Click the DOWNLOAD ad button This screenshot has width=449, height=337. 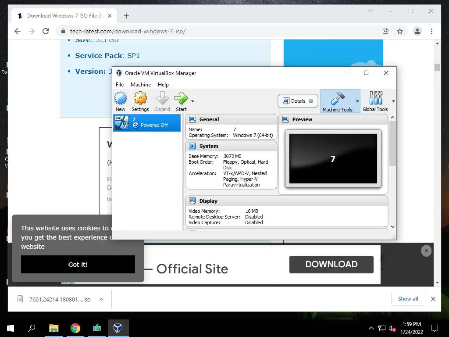331,264
